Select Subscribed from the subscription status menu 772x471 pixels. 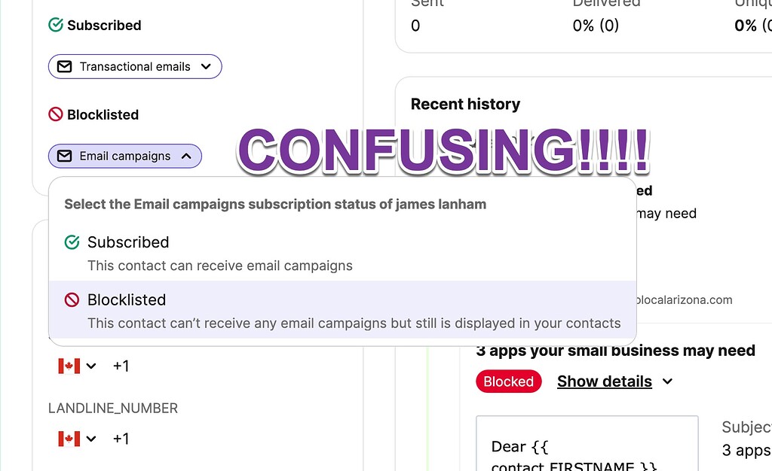(128, 242)
